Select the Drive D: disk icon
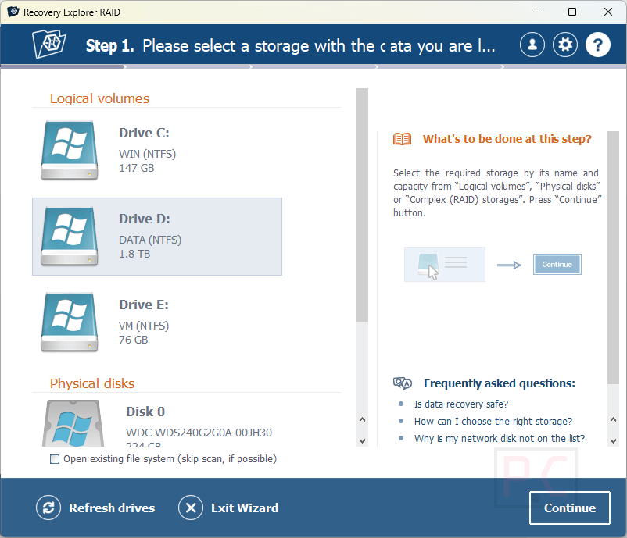Viewport: 627px width, 538px height. [x=69, y=236]
